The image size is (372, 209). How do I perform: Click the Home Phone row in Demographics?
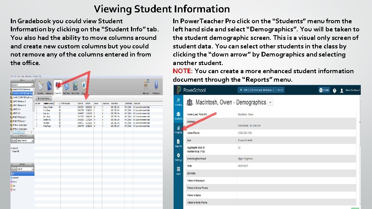point(271,133)
